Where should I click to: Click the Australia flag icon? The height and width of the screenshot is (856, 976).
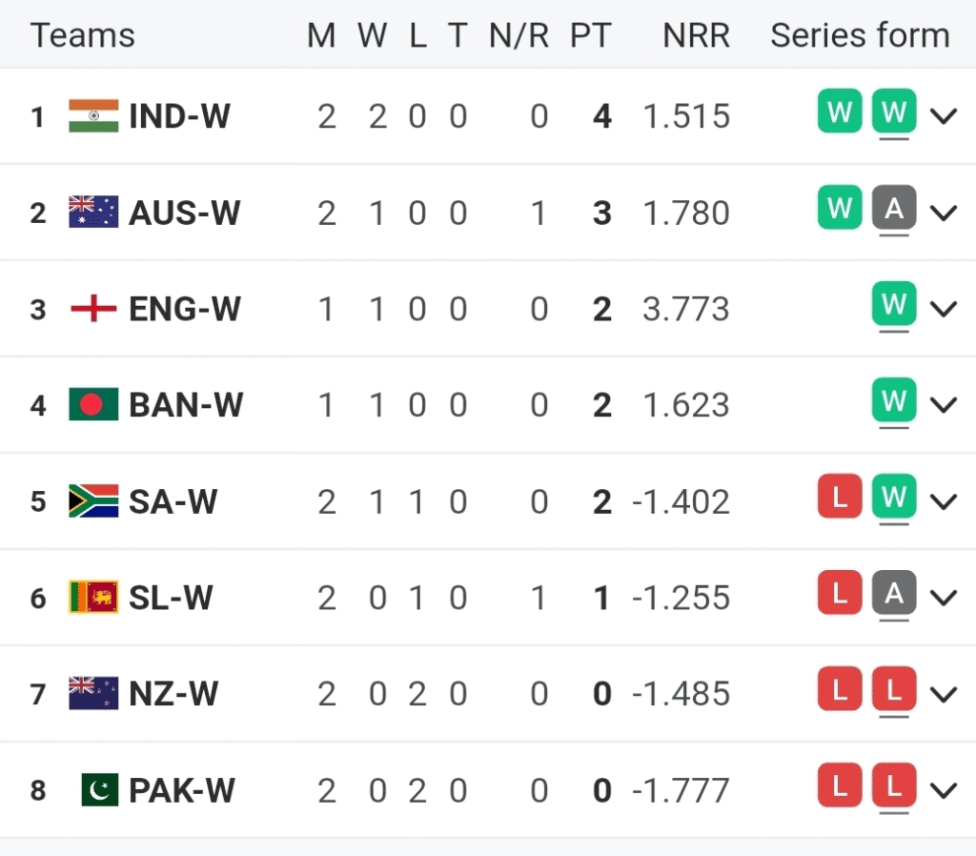[93, 213]
